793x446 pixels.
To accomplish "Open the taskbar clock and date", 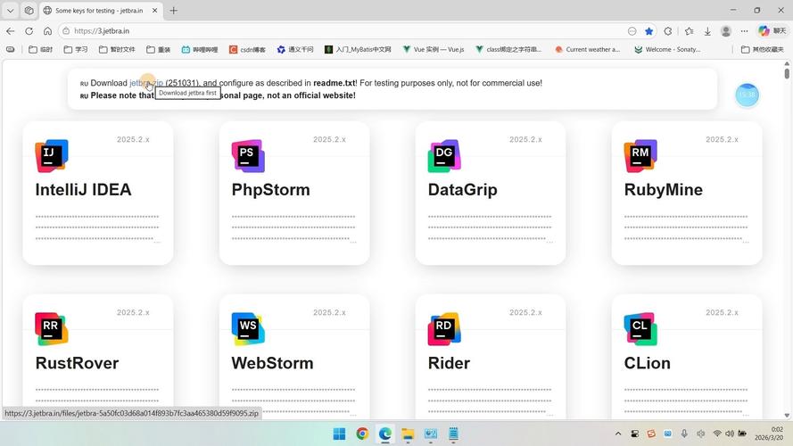I will pyautogui.click(x=769, y=434).
